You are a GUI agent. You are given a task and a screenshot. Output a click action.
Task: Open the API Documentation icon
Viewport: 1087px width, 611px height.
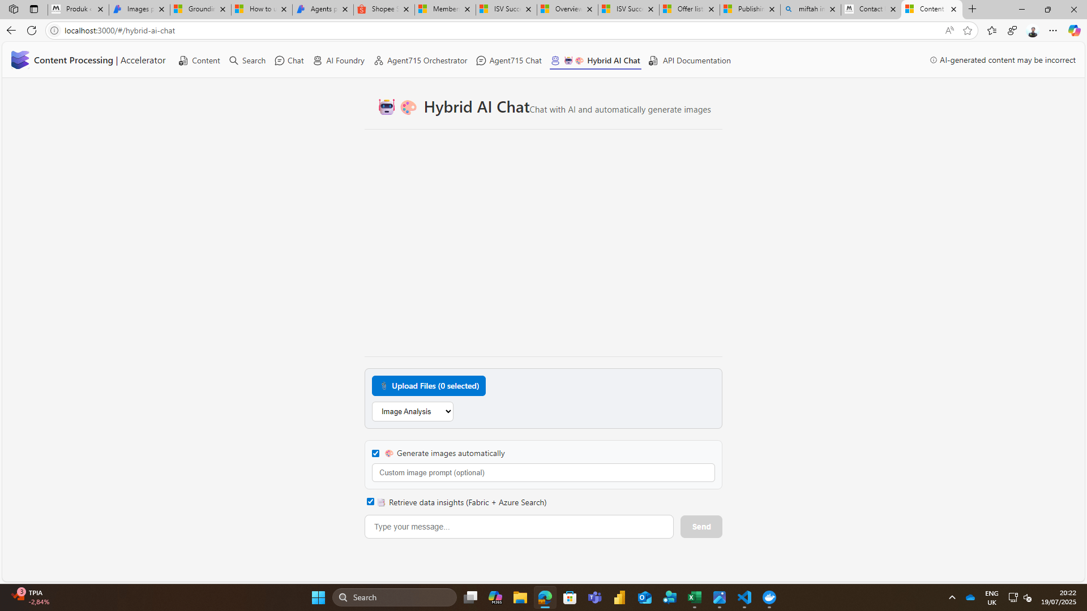pos(654,61)
